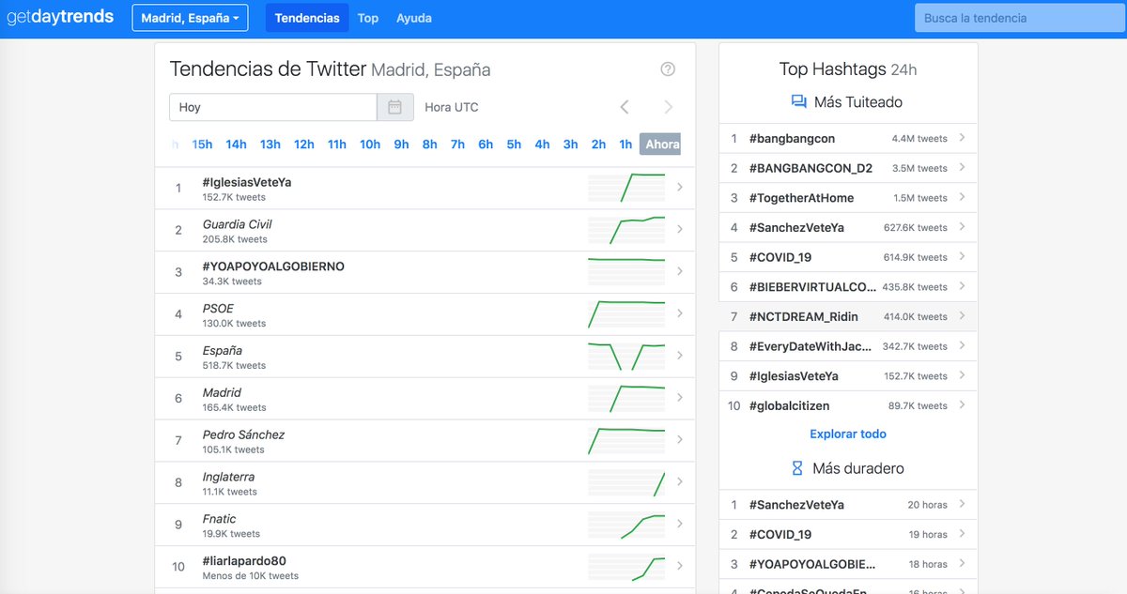The width and height of the screenshot is (1127, 594).
Task: Open the Top nav tab
Action: (368, 18)
